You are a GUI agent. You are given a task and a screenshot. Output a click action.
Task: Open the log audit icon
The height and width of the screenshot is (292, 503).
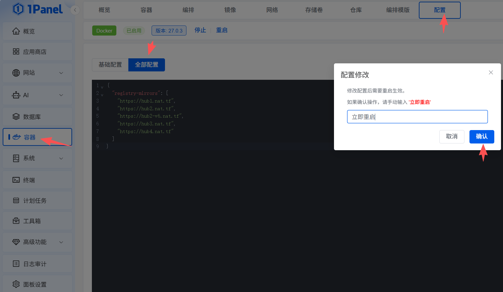tap(16, 264)
